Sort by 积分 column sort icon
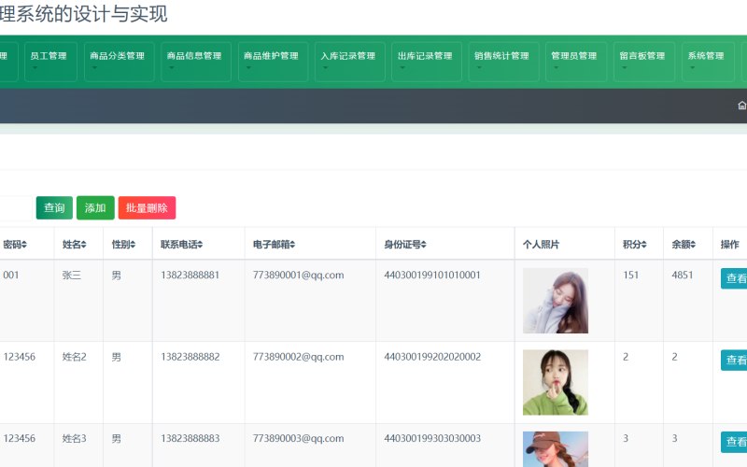Screen dimensions: 747x467 point(643,245)
